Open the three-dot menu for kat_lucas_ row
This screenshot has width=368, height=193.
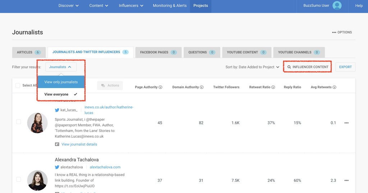click(346, 123)
